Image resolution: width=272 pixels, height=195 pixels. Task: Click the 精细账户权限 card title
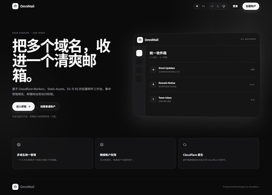tap(108, 155)
